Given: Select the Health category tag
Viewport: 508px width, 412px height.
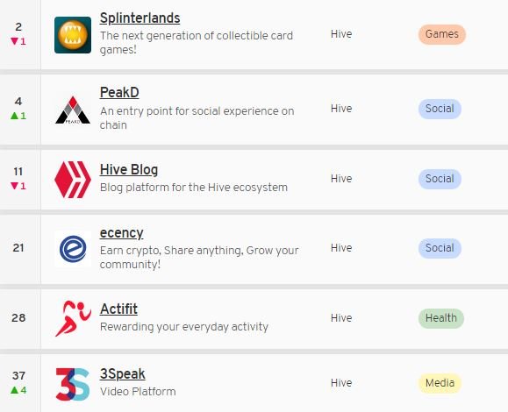Looking at the screenshot, I should (441, 318).
